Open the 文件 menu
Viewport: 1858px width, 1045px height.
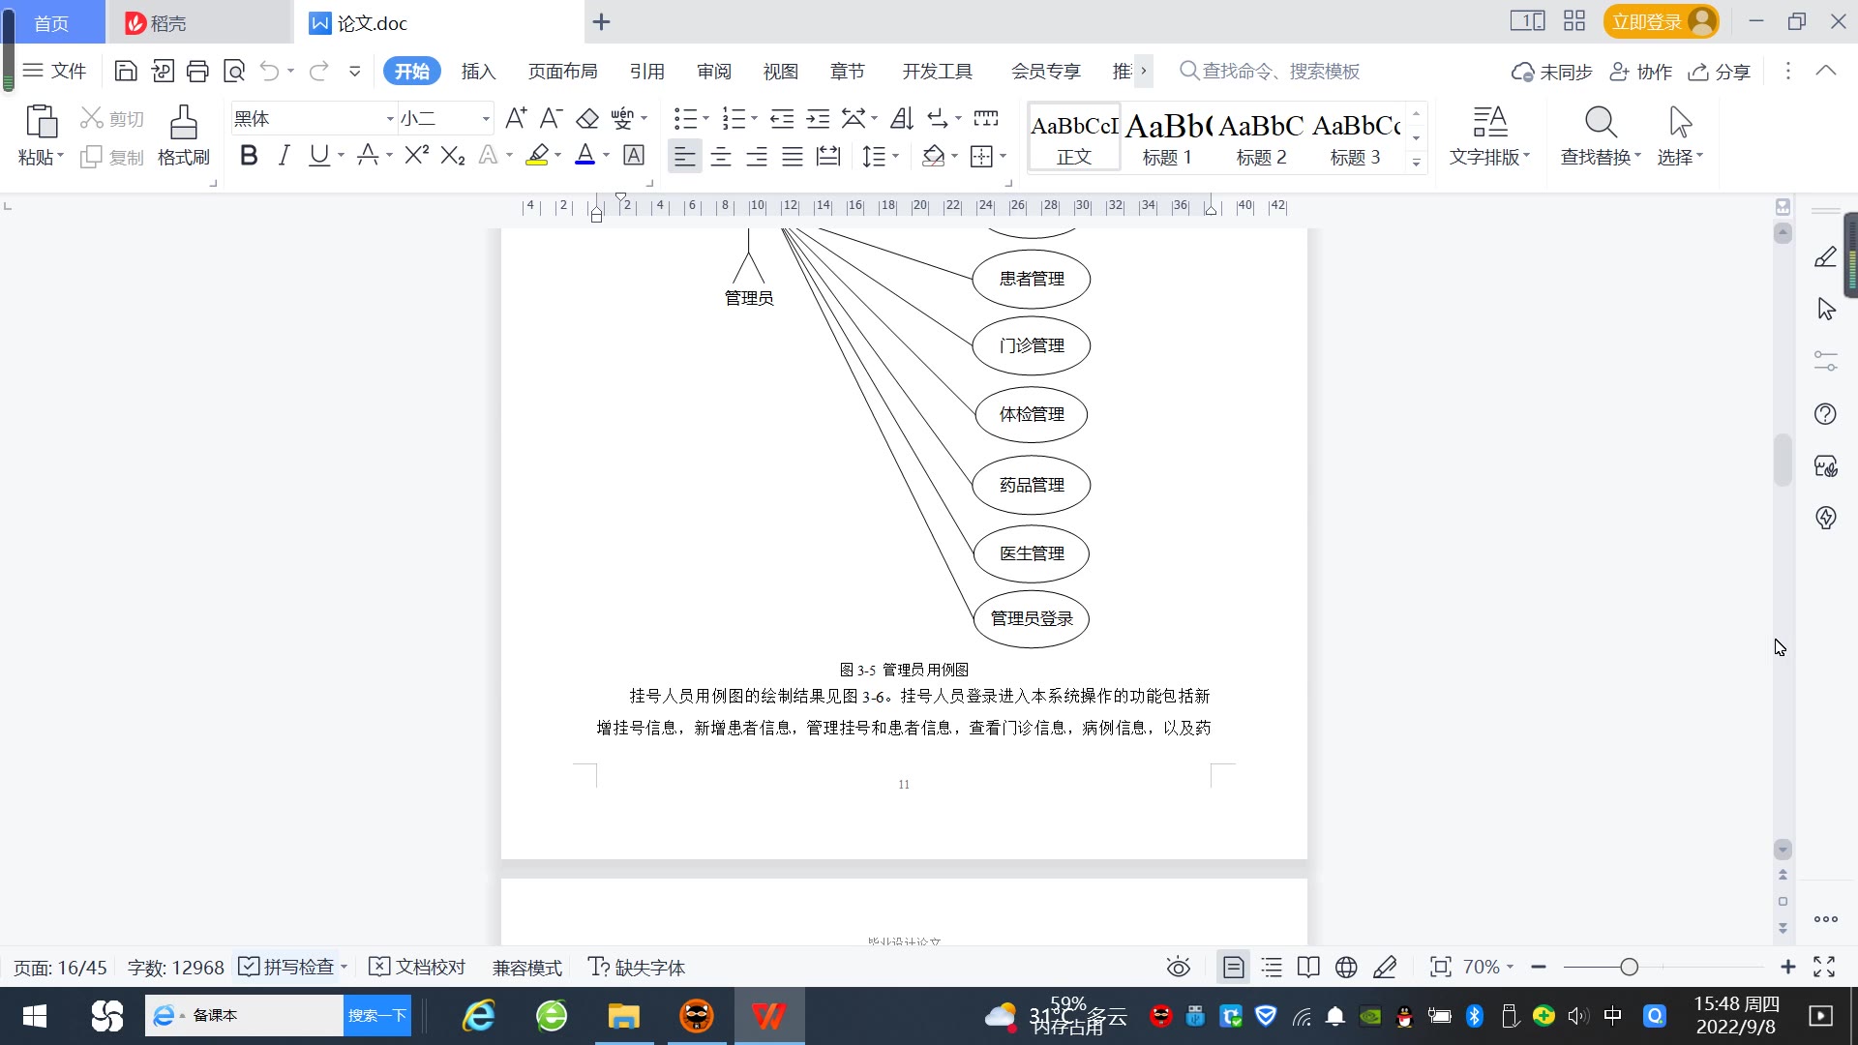tap(55, 71)
